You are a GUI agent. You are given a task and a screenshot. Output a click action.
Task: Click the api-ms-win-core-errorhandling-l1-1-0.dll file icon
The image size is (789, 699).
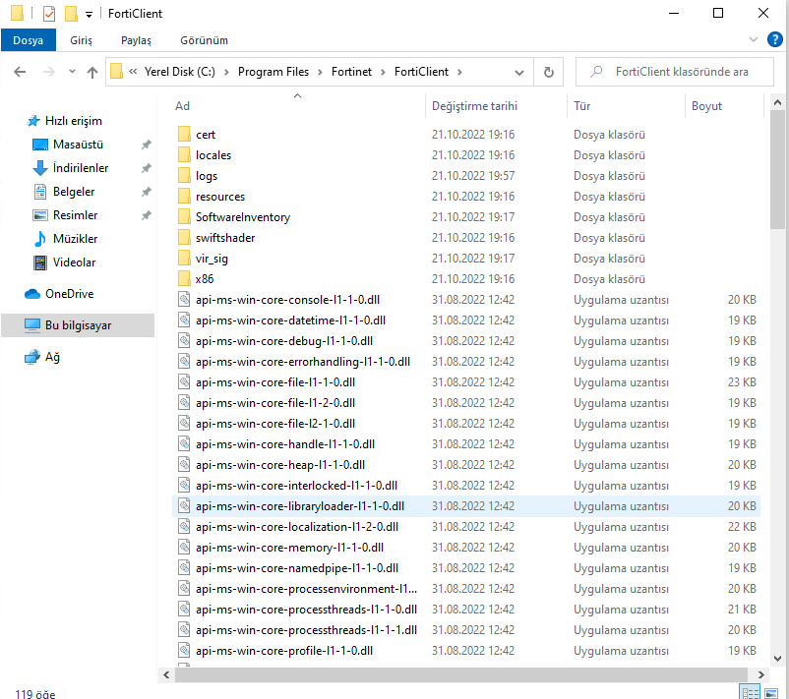184,361
